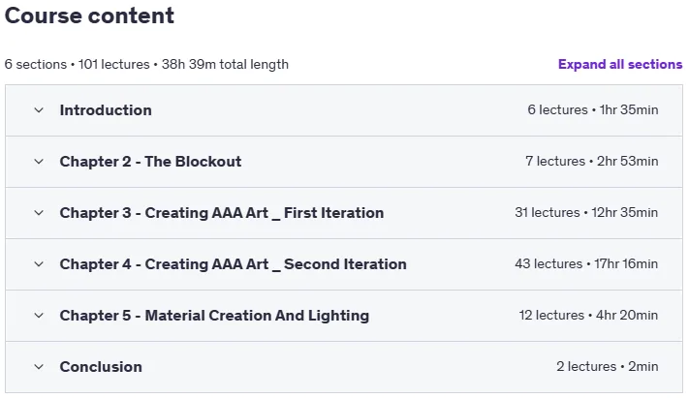Click chevron beside Chapter 2 - The Blockout
Image resolution: width=689 pixels, height=398 pixels.
[39, 162]
